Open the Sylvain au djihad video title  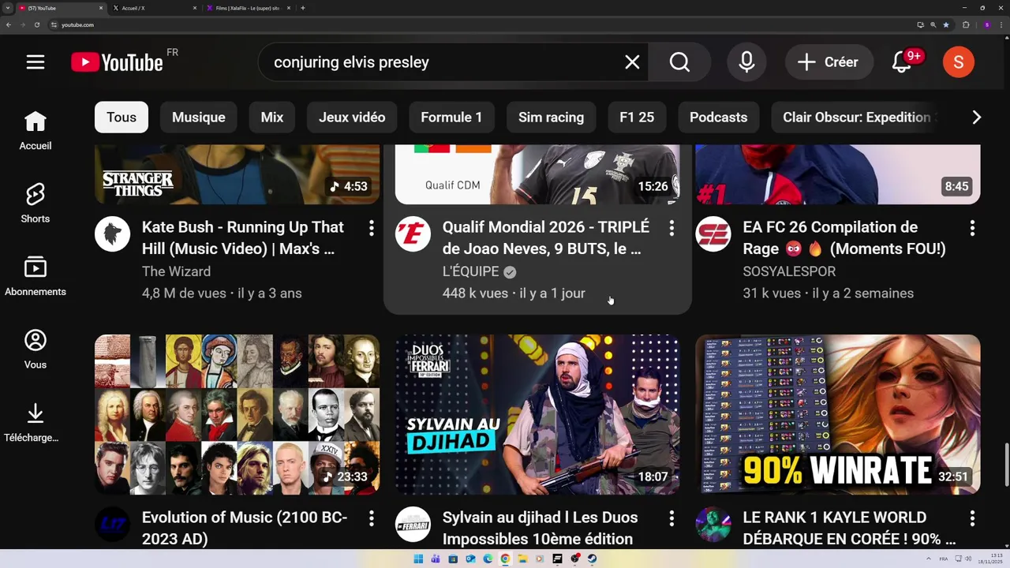[540, 528]
